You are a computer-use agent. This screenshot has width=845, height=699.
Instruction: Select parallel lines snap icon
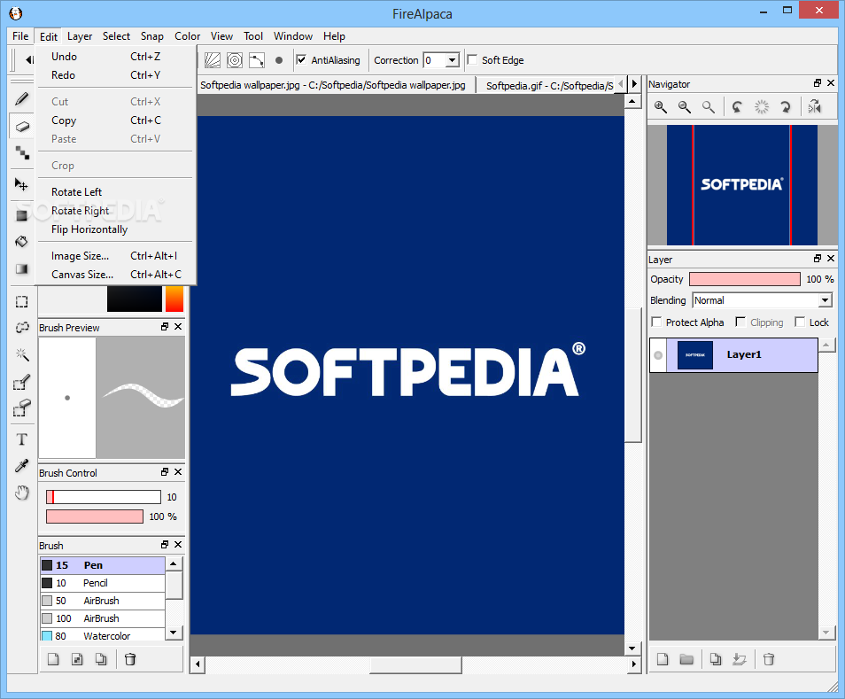pos(213,60)
